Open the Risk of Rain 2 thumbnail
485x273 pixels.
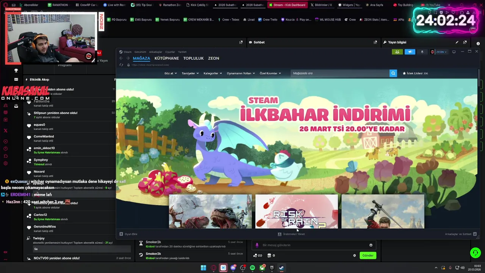pyautogui.click(x=296, y=211)
